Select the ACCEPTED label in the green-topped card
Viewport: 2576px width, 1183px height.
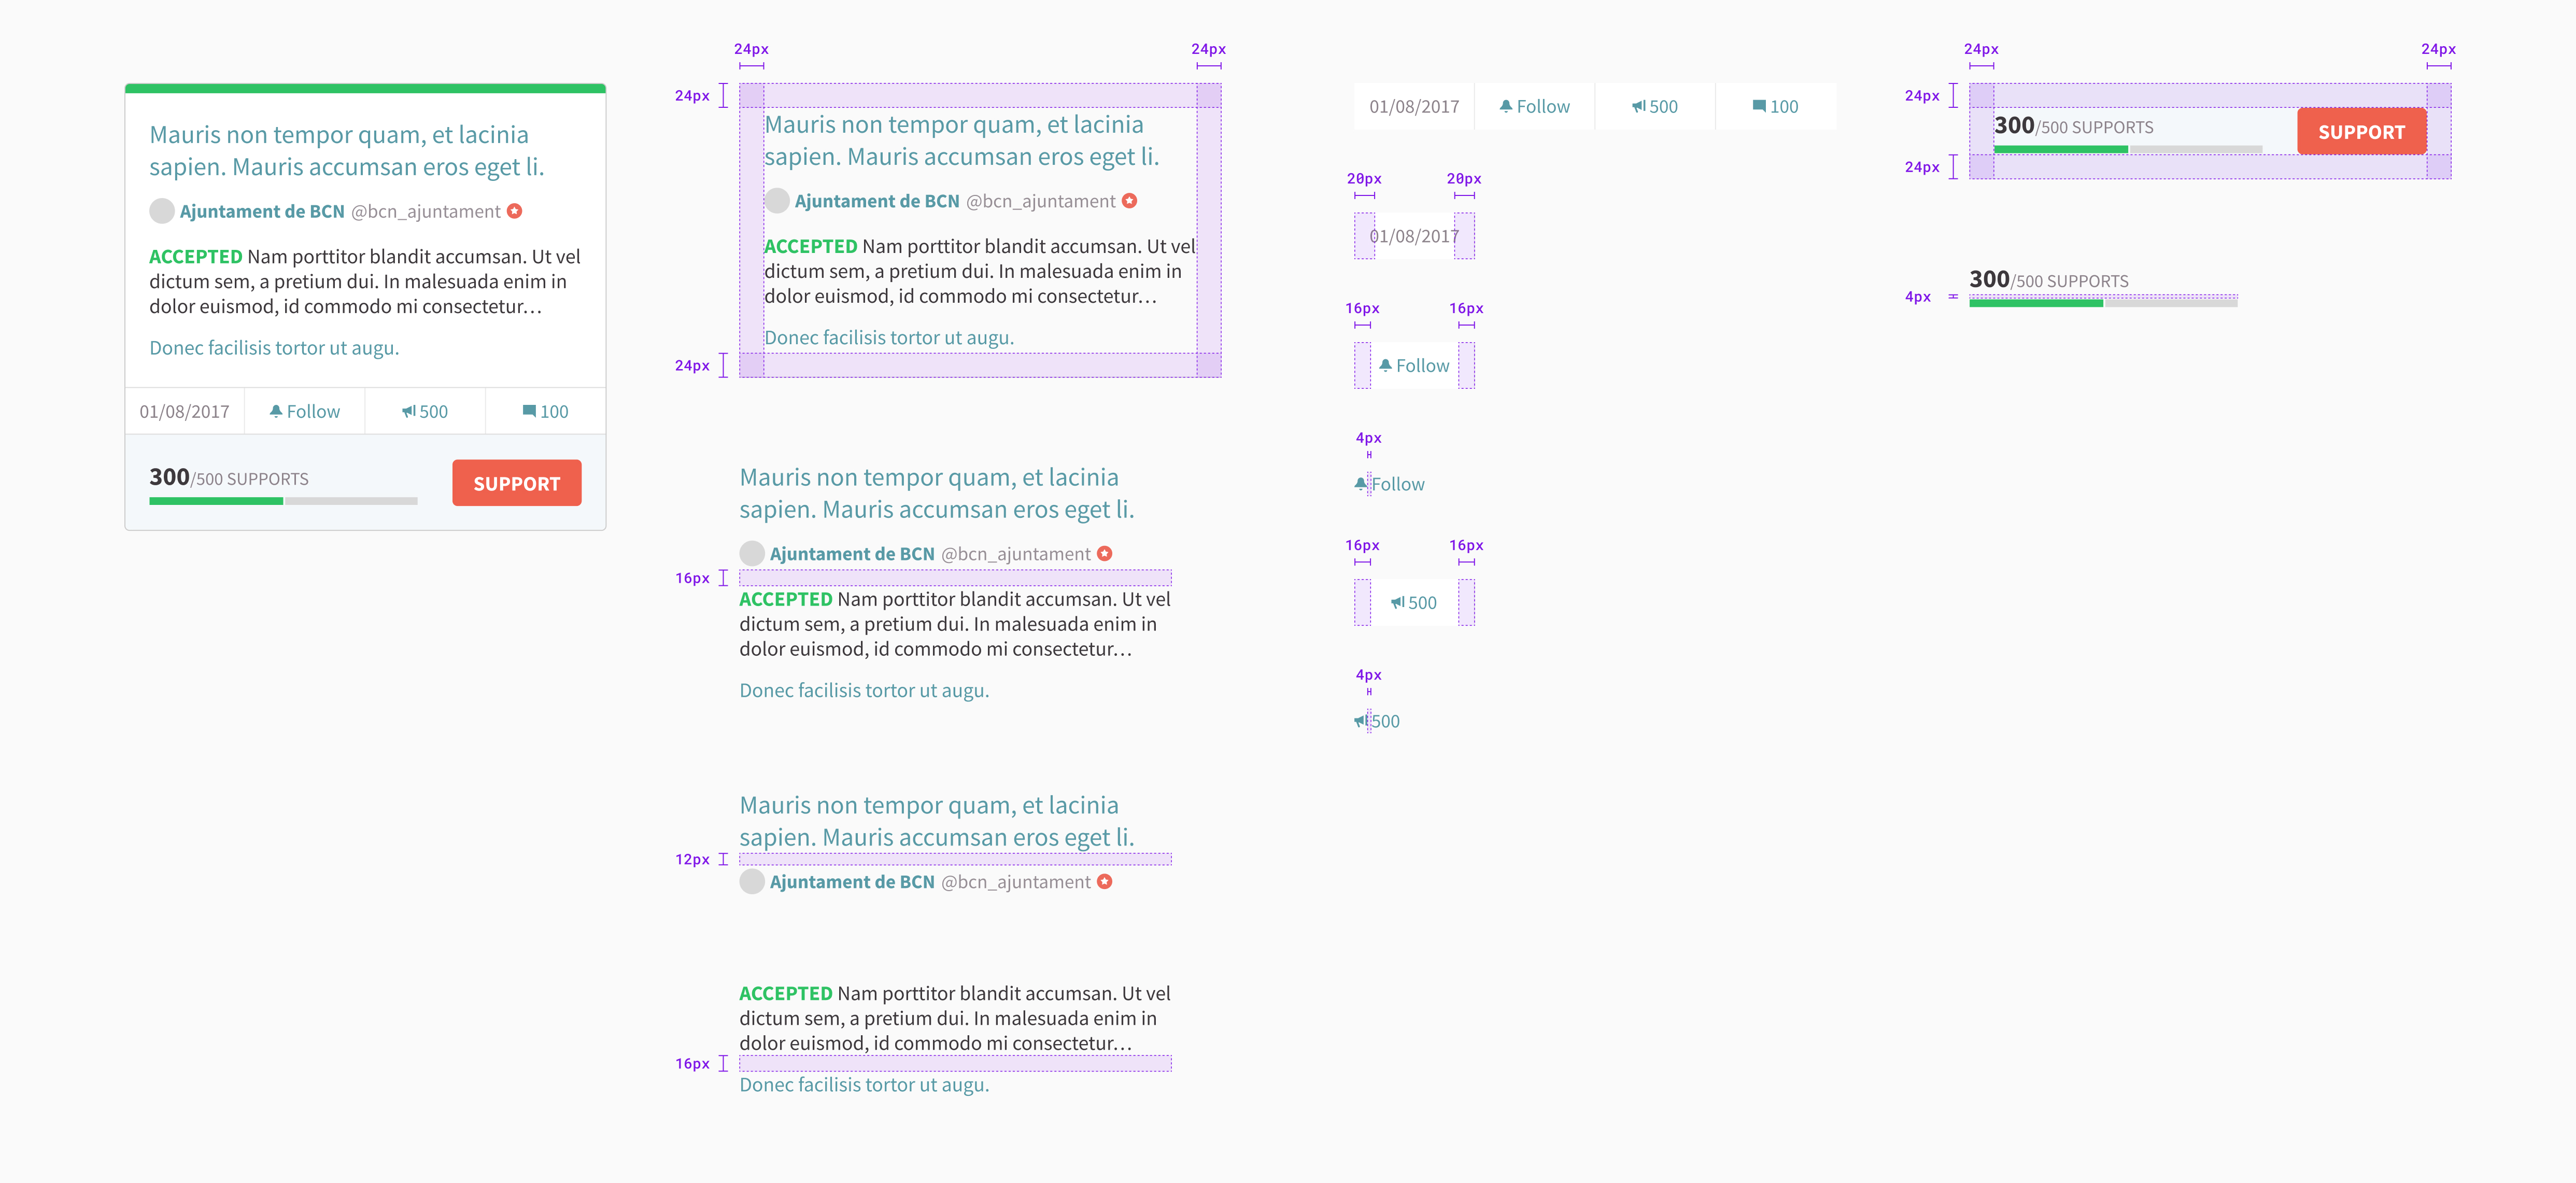coord(196,257)
